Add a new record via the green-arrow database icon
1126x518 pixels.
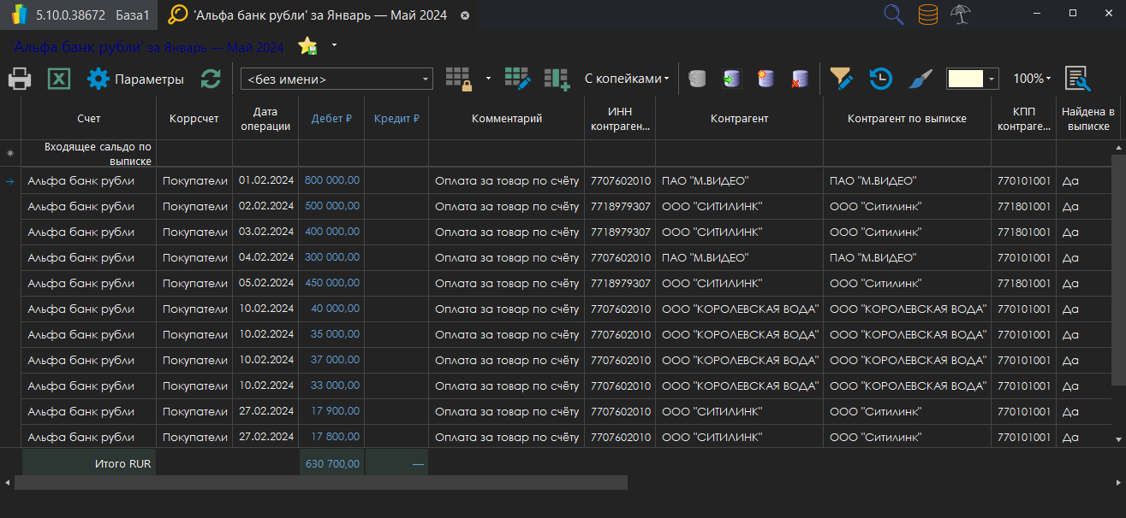pos(730,79)
